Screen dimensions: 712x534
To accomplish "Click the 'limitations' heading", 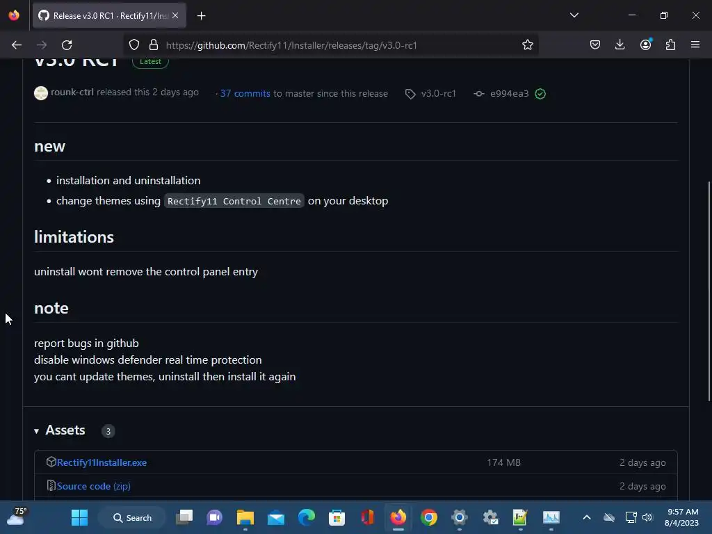I will [74, 237].
